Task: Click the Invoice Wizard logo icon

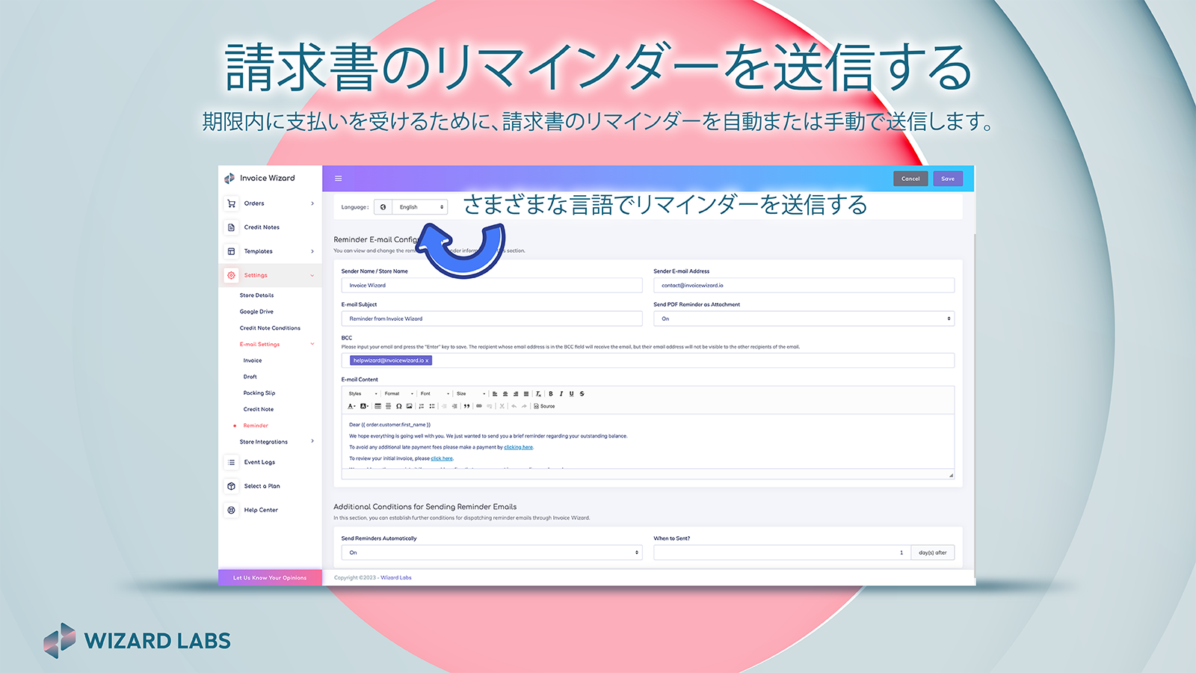Action: (x=229, y=178)
